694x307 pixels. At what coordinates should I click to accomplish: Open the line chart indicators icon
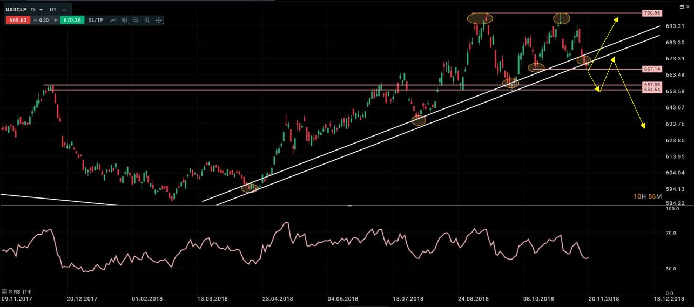point(113,20)
